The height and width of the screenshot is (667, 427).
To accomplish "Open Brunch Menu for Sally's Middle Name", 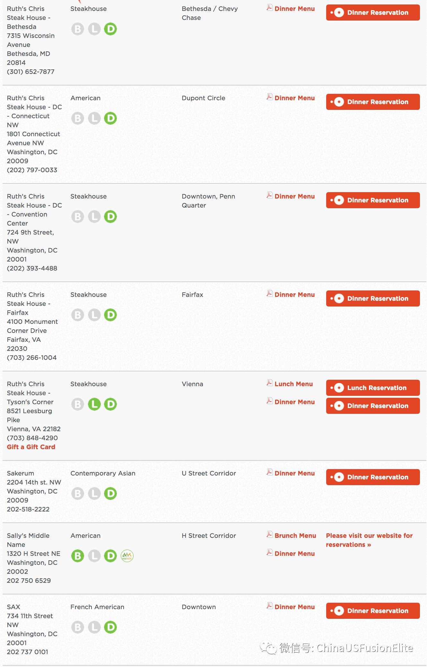I will click(295, 536).
